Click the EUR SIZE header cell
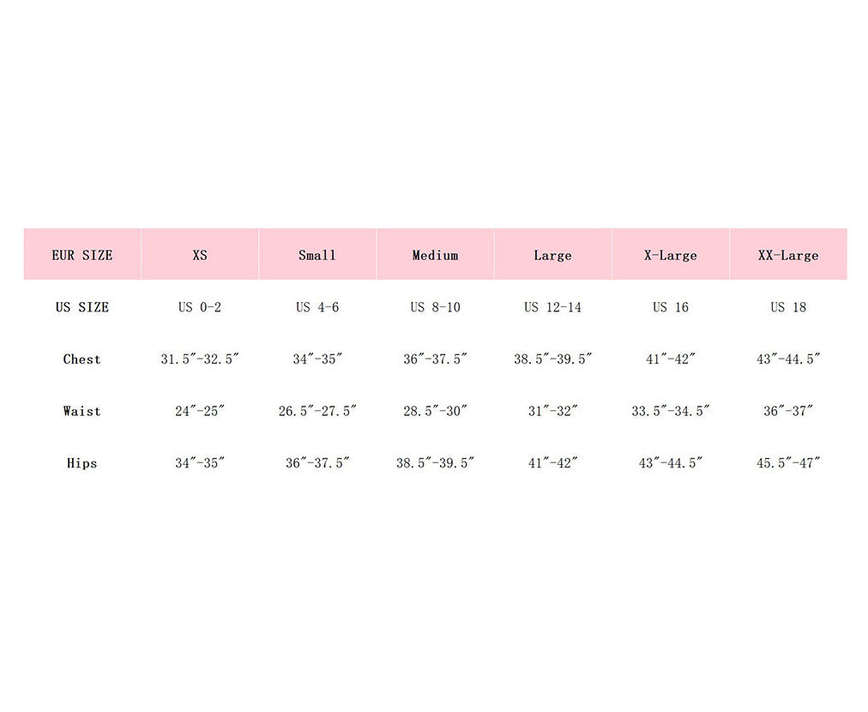The image size is (868, 712). pos(82,255)
